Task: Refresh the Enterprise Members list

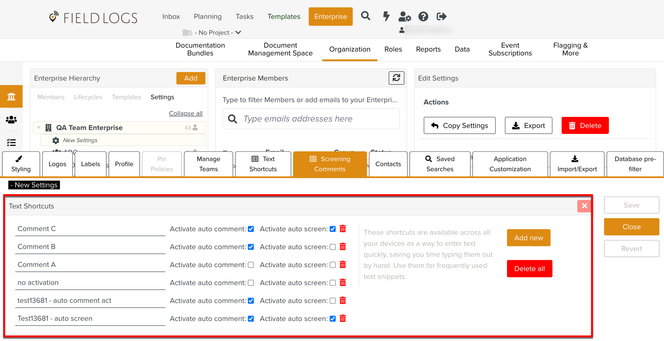Action: click(x=396, y=78)
